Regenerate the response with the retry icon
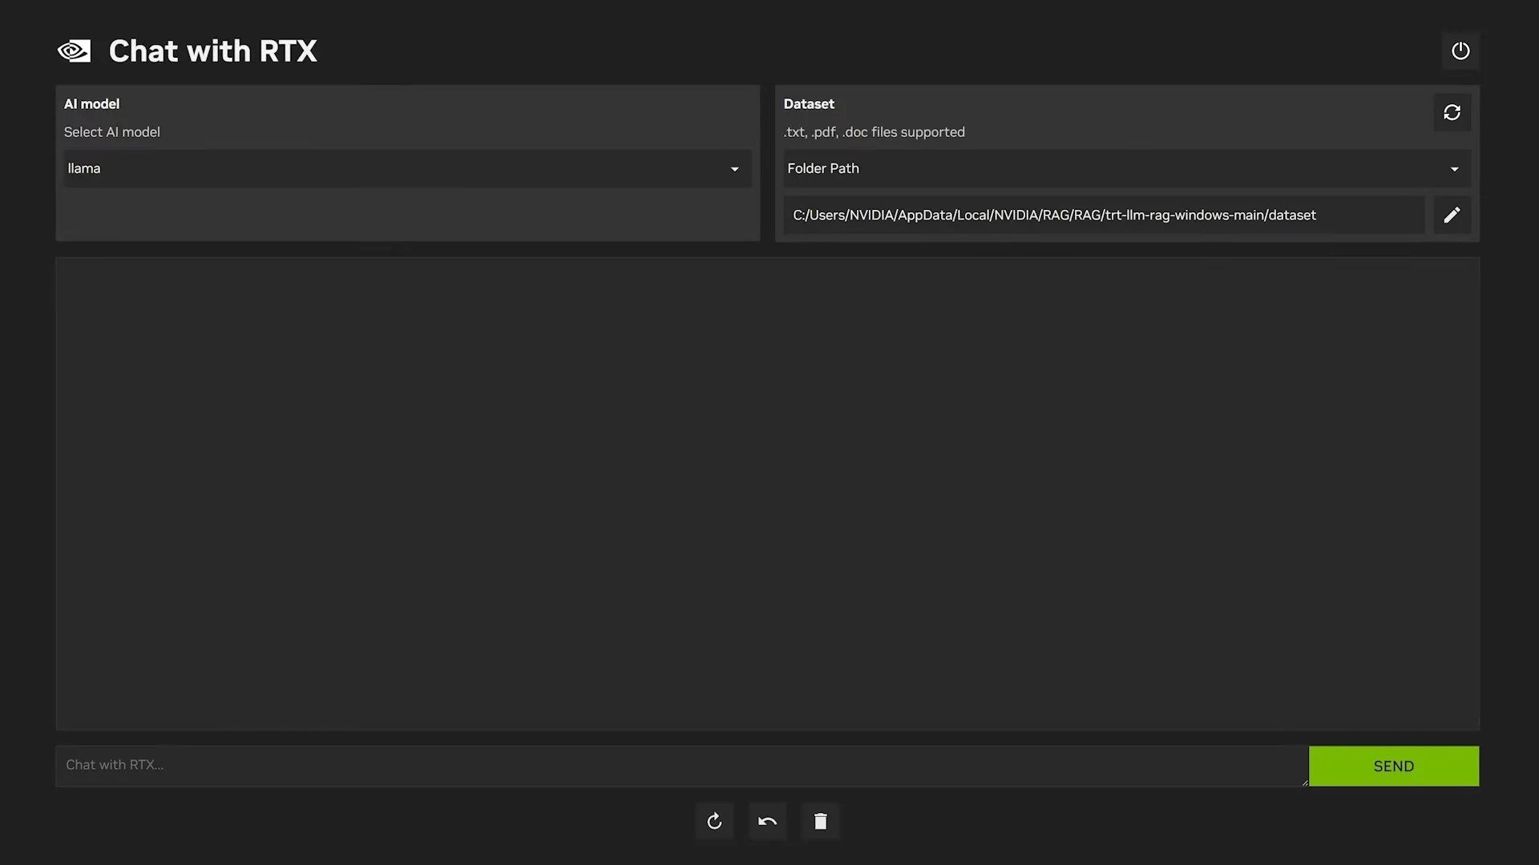Screen dimensions: 1539x865 (714, 821)
